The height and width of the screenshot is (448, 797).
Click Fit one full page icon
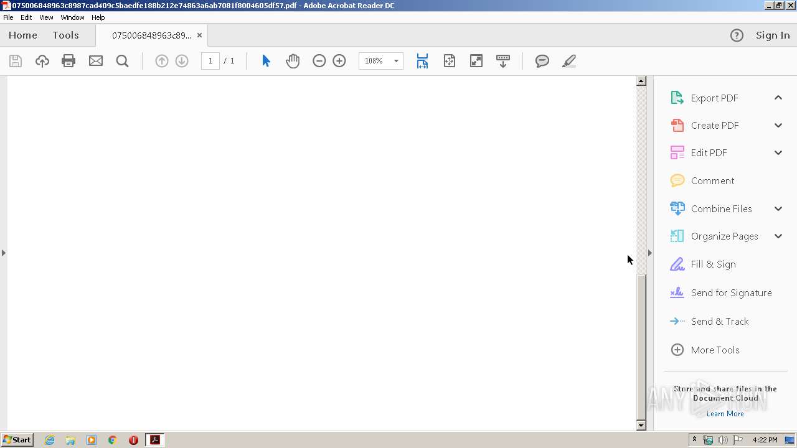point(450,61)
